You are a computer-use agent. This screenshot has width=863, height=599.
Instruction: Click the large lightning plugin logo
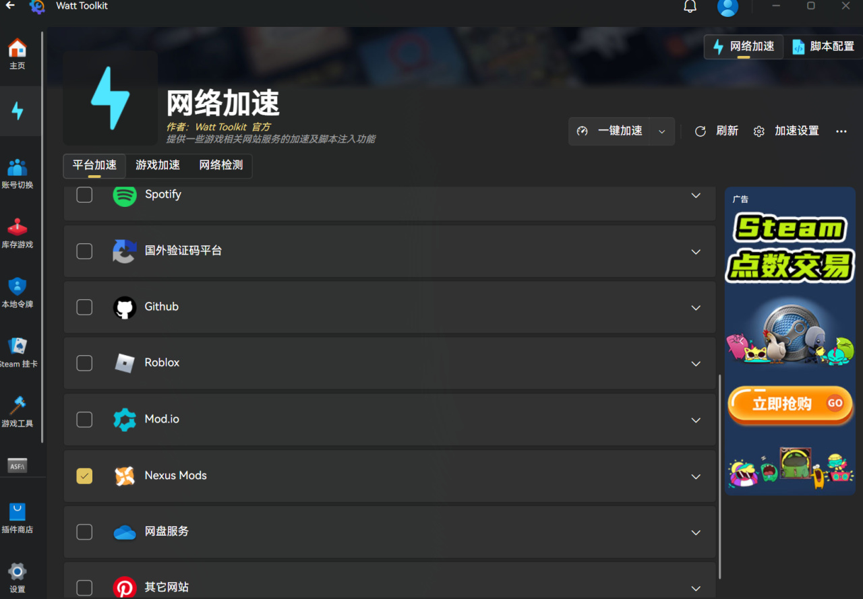[x=111, y=98]
